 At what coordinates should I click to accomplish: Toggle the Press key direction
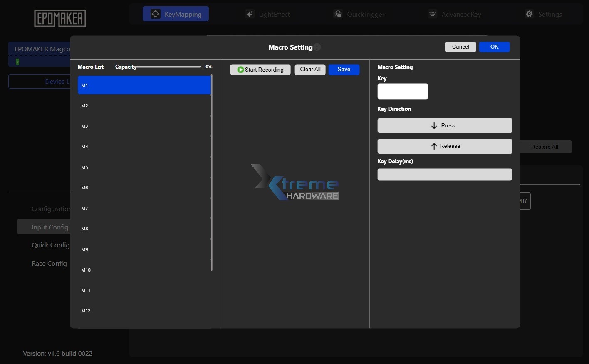click(444, 125)
